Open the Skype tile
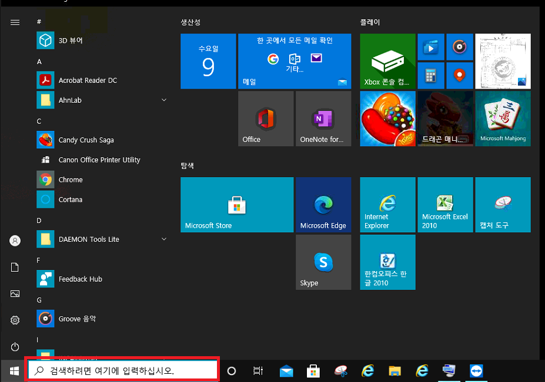Screen dimensions: 545x382 tap(323, 262)
